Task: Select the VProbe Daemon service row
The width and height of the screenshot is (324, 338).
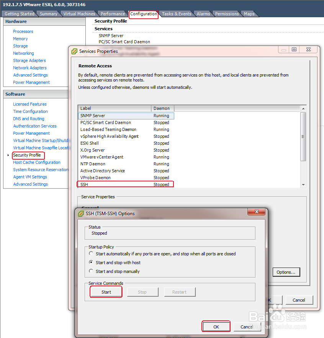Action: [126, 178]
